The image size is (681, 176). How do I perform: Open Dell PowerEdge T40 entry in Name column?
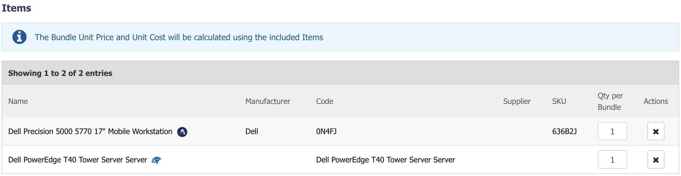click(77, 160)
